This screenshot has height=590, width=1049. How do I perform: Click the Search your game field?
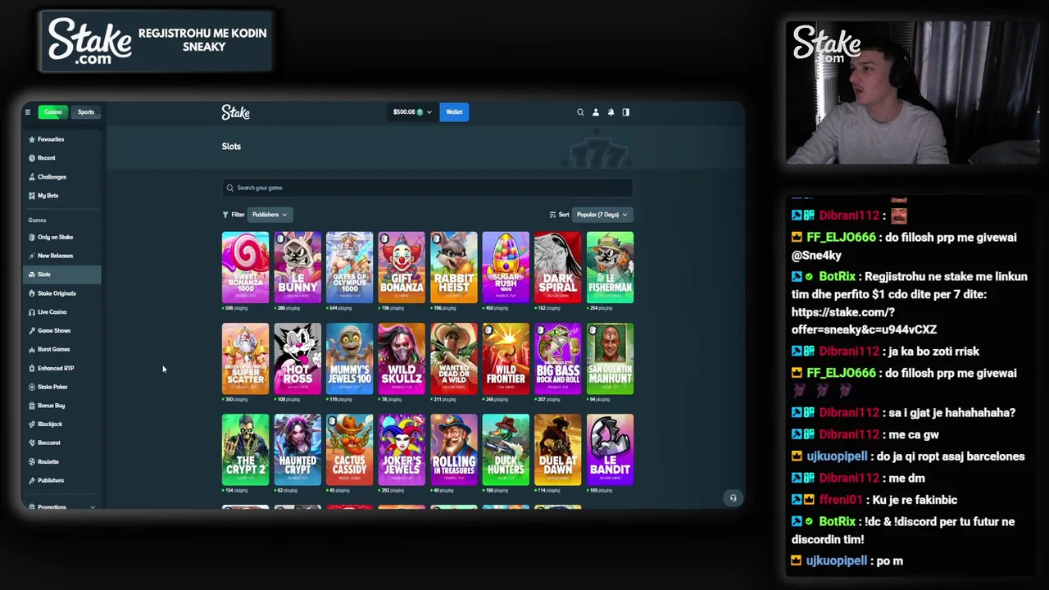pos(427,188)
